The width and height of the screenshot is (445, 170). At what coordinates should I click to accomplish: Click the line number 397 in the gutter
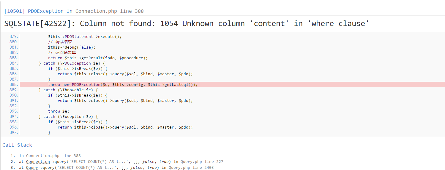tap(14, 133)
